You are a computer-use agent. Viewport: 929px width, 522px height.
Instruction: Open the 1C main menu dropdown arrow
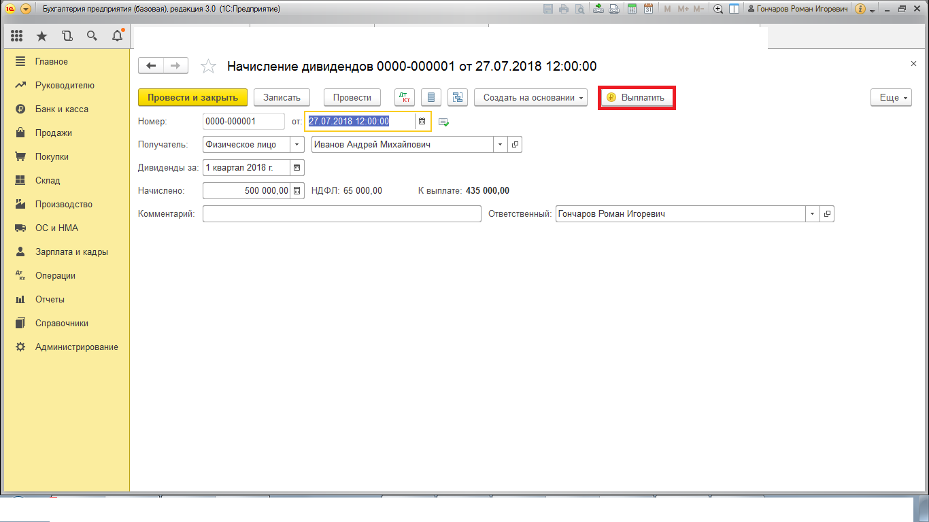coord(26,10)
